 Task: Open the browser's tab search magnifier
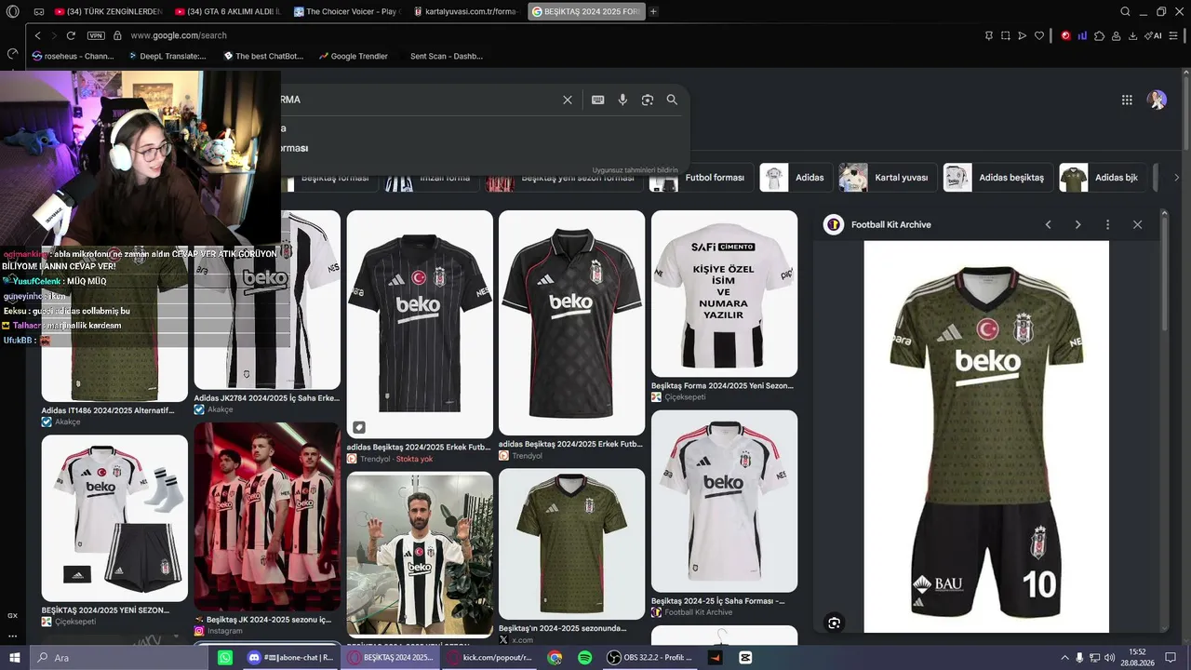pyautogui.click(x=1126, y=11)
